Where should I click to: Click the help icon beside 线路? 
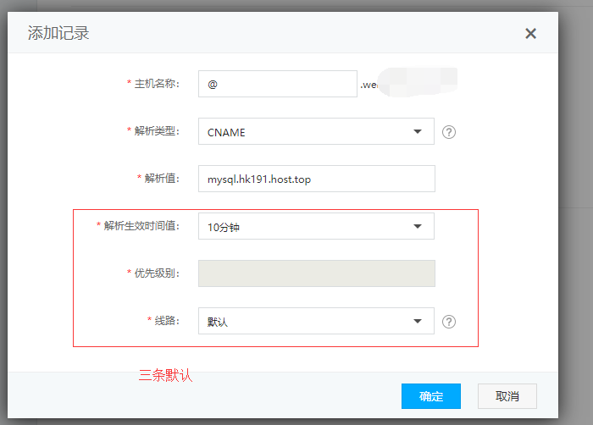(449, 322)
